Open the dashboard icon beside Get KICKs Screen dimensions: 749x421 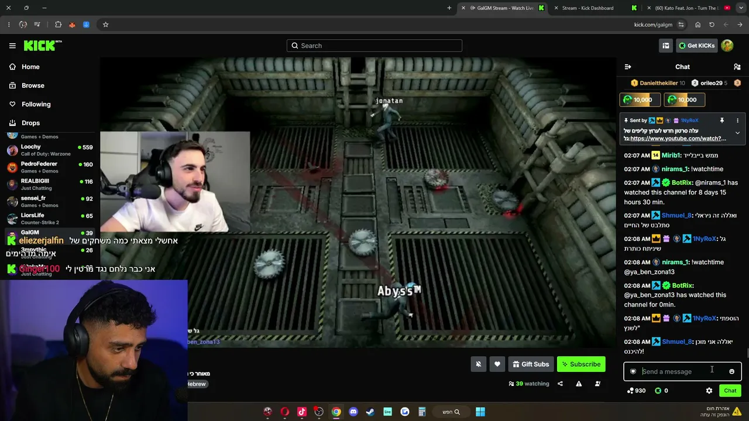[666, 46]
